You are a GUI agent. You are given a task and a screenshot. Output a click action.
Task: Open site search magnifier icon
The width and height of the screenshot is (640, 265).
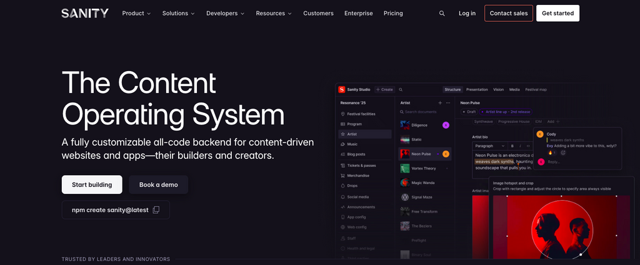click(x=442, y=14)
